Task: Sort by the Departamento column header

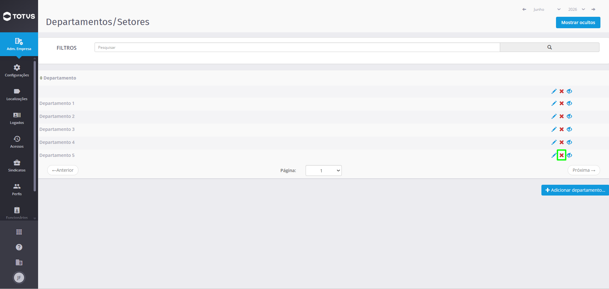Action: pyautogui.click(x=58, y=78)
